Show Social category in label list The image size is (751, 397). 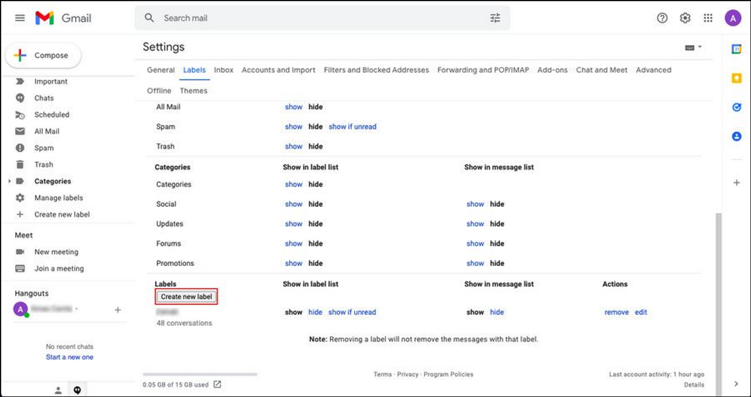[x=293, y=204]
